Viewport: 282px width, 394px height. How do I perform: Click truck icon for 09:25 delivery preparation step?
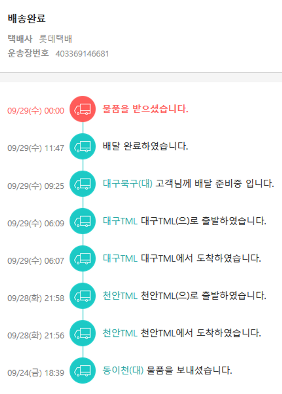83,184
